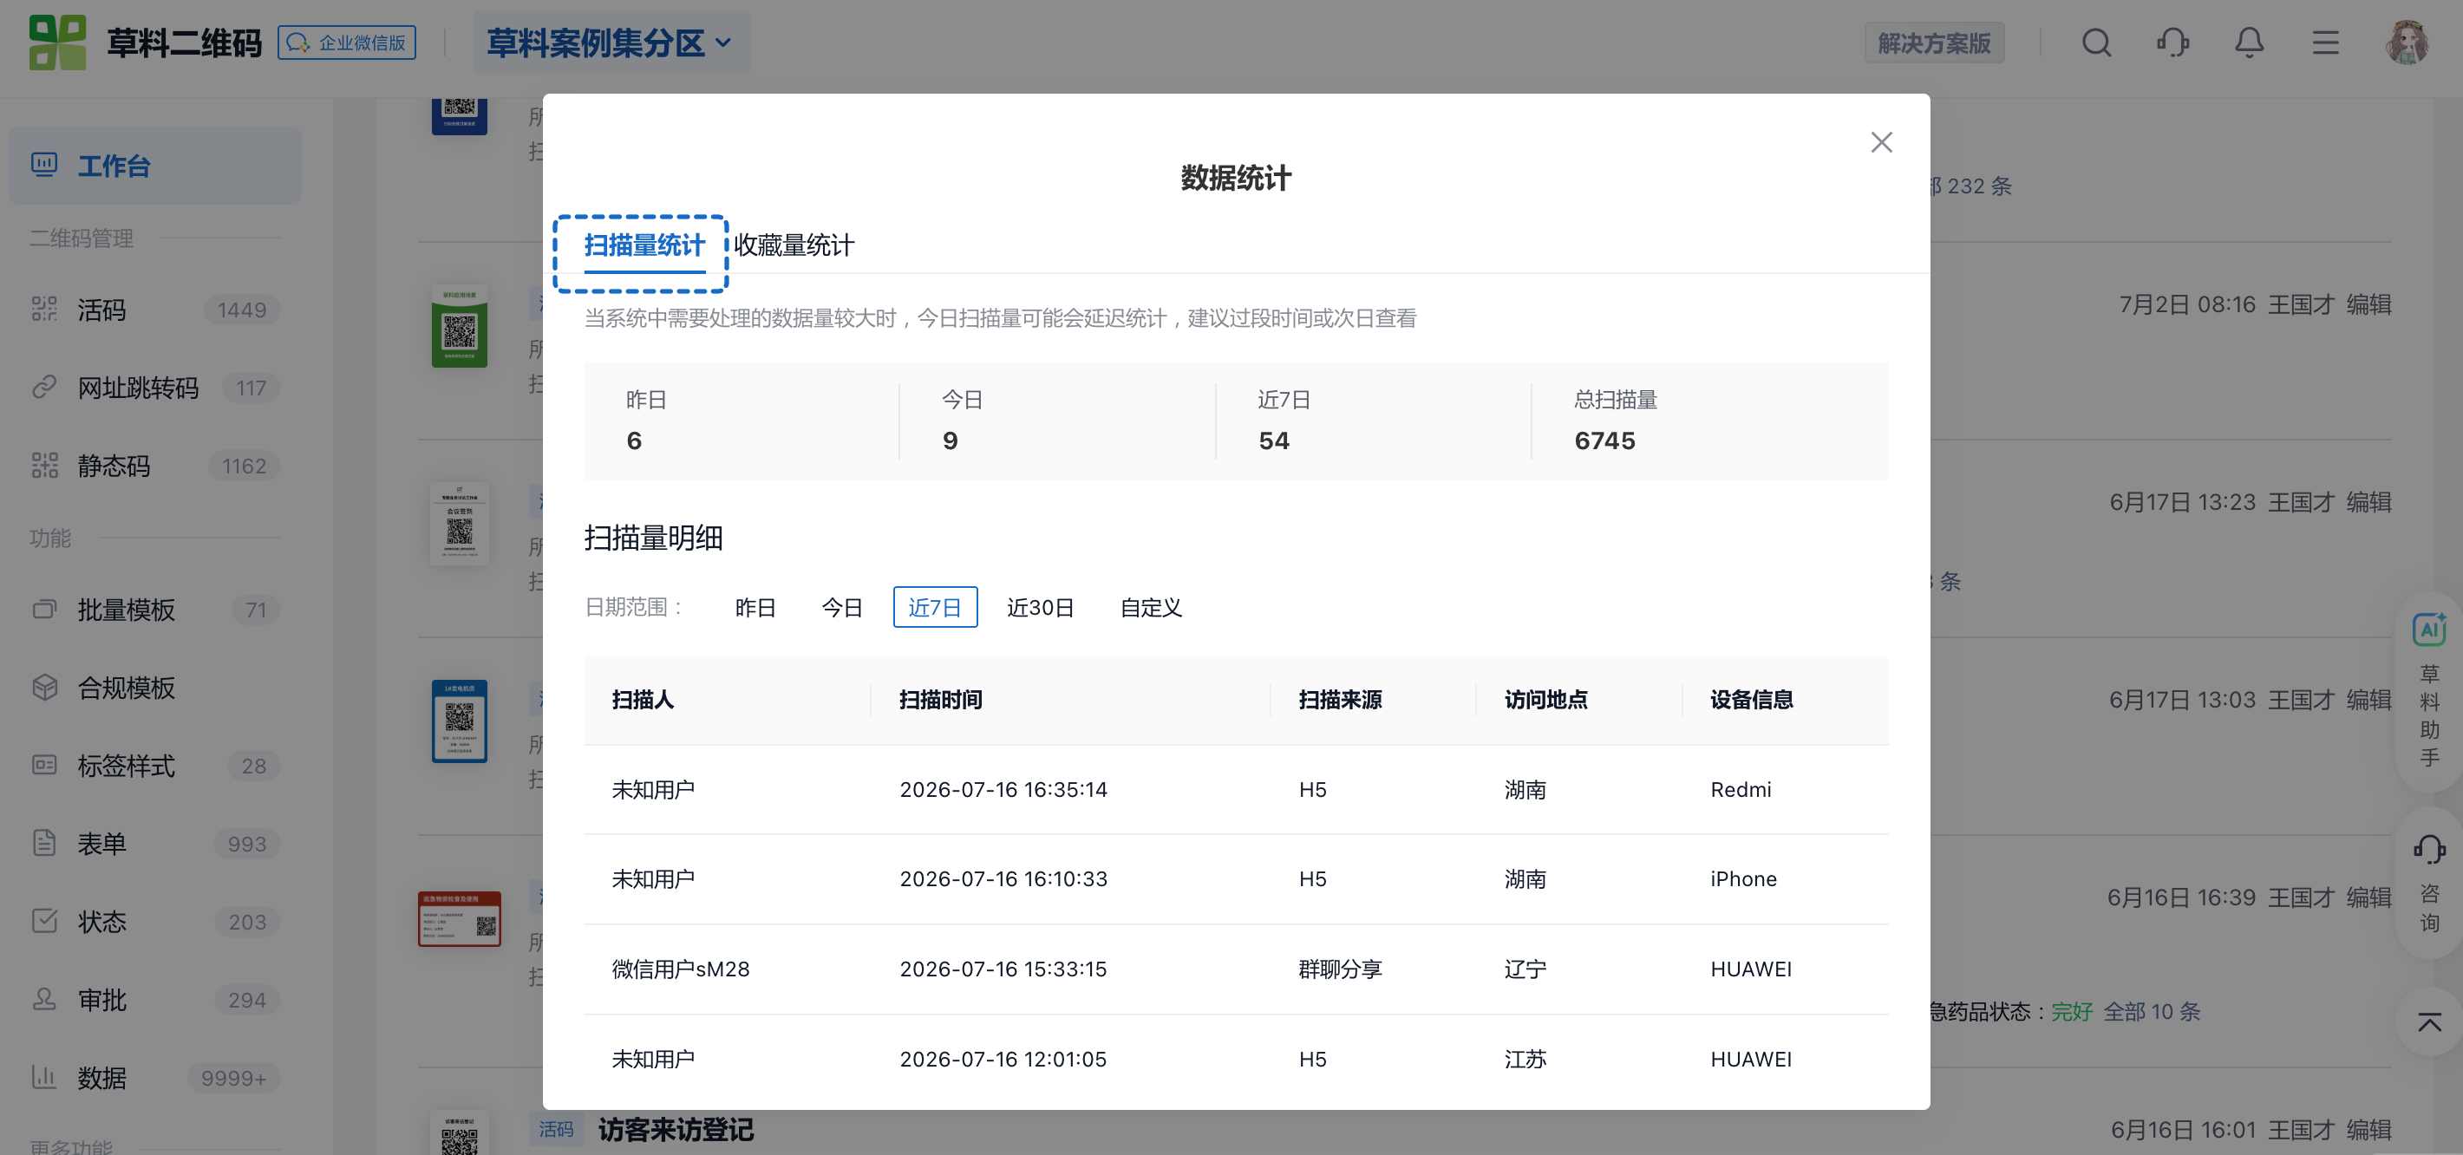This screenshot has height=1155, width=2463.
Task: Click the 草料二维码 green logo
Action: pyautogui.click(x=56, y=43)
